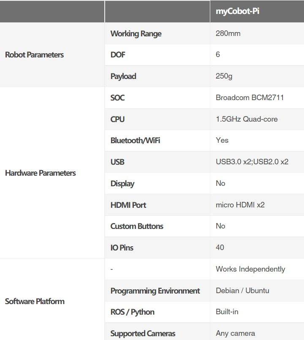Select the 250g payload value
304x340 pixels.
pyautogui.click(x=224, y=76)
